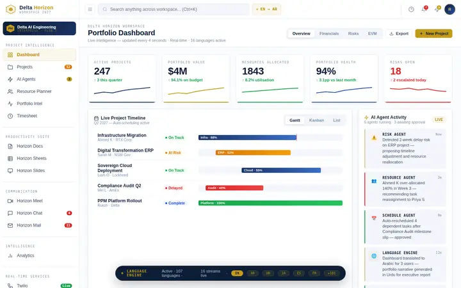Click the Horizon Docs document icon
The height and width of the screenshot is (288, 461).
[x=10, y=146]
